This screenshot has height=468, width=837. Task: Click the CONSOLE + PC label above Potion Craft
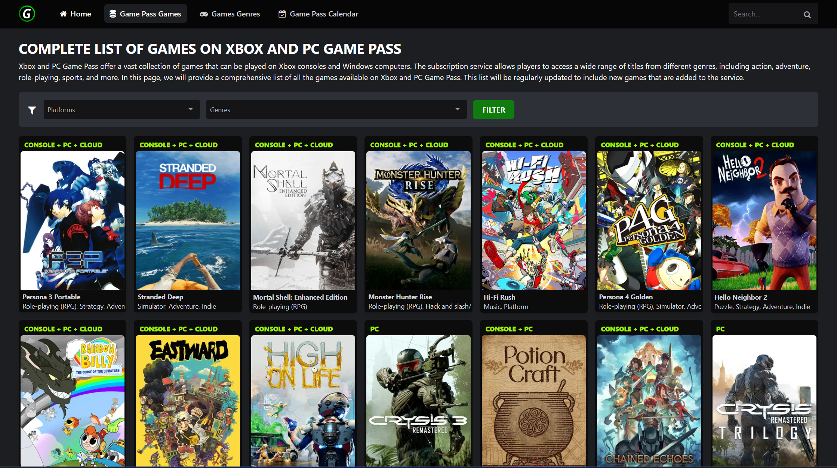pyautogui.click(x=509, y=329)
